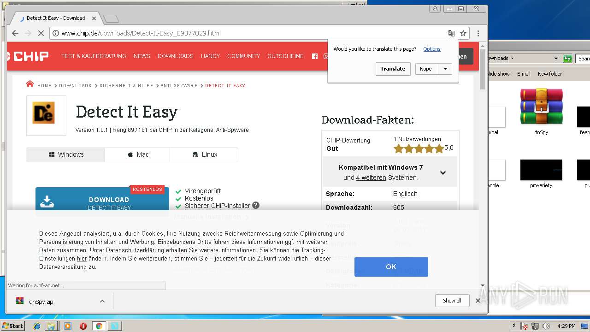The image size is (590, 332).
Task: Click the taskbar clock showing 4:29 PM
Action: tap(566, 326)
